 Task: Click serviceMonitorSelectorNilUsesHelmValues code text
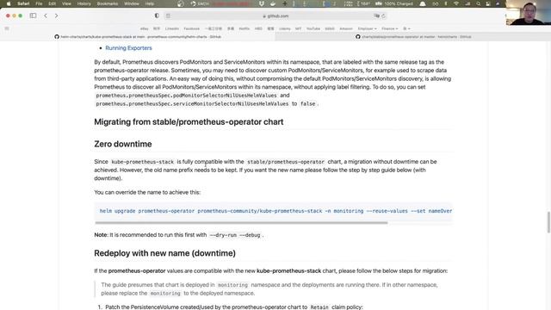tap(192, 104)
